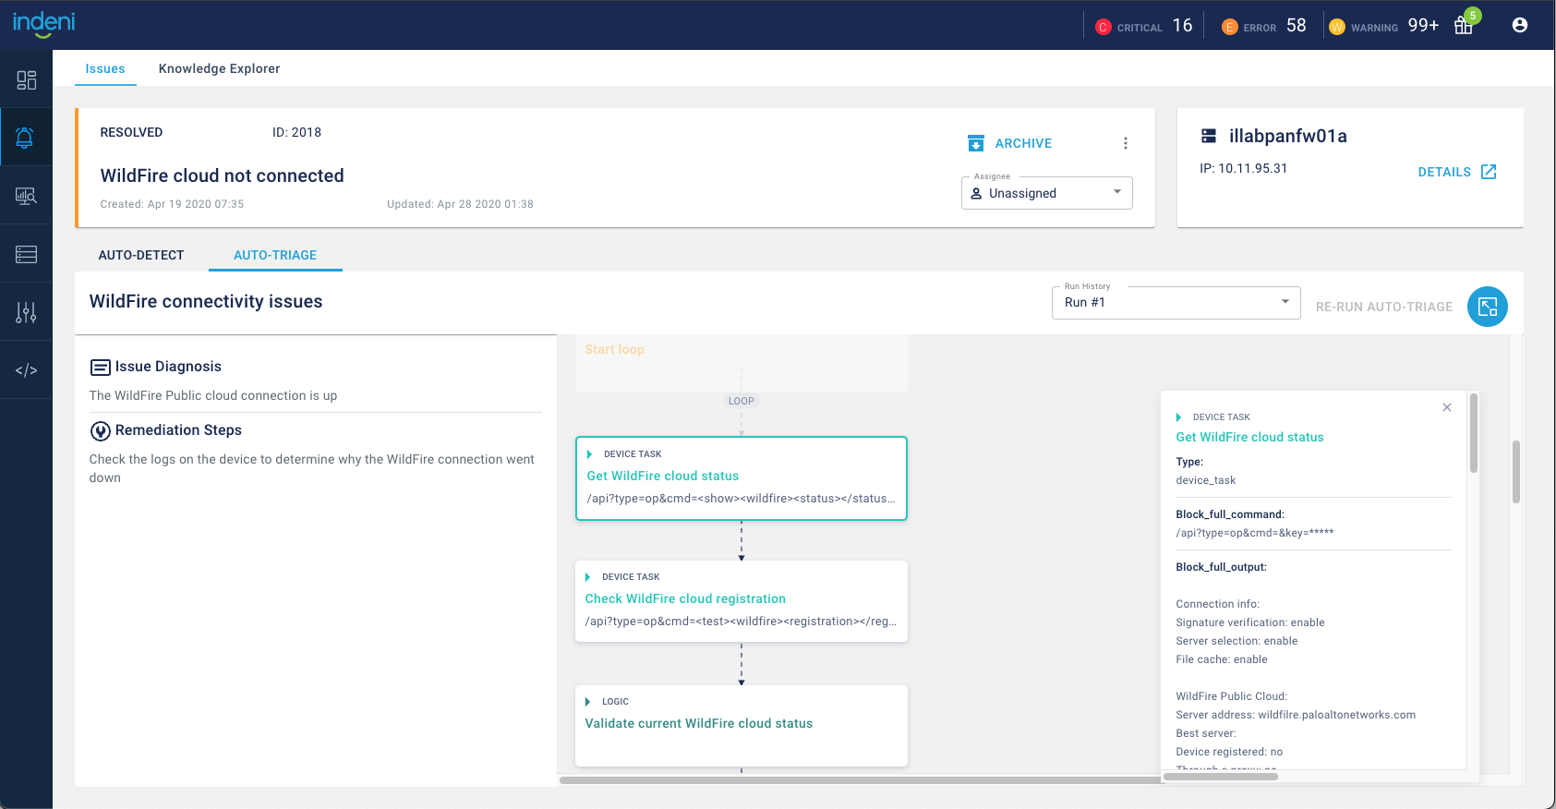Click the IP: 10.11.95.31 text
Viewport: 1556px width, 809px height.
click(x=1243, y=168)
